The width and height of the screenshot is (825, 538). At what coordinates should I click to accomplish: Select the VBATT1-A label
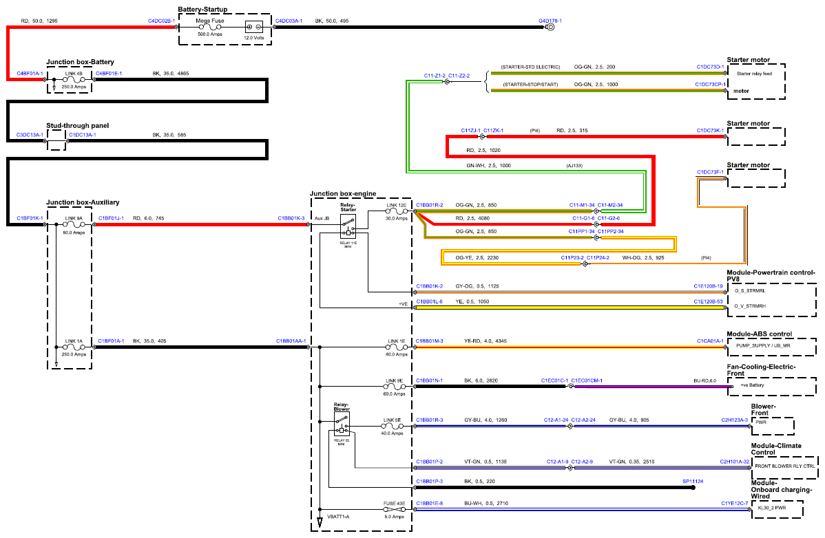(338, 517)
